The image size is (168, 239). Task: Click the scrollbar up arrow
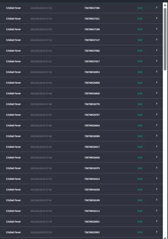click(x=165, y=5)
